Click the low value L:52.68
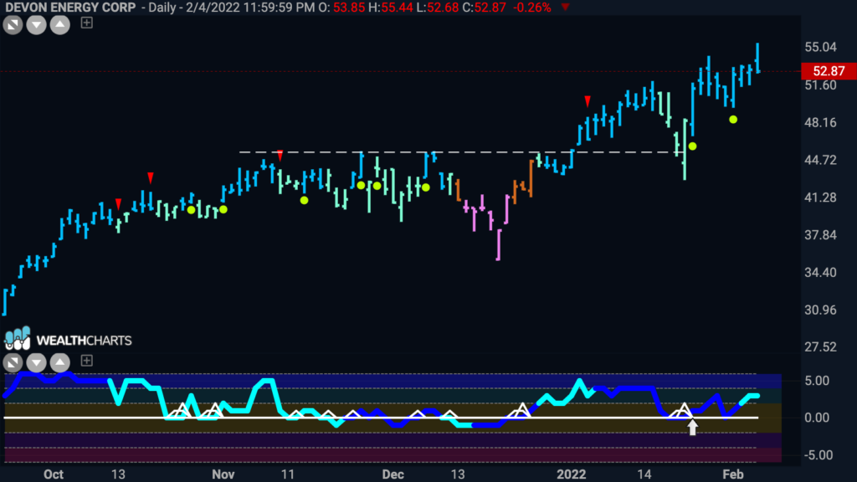857x482 pixels. pos(438,8)
